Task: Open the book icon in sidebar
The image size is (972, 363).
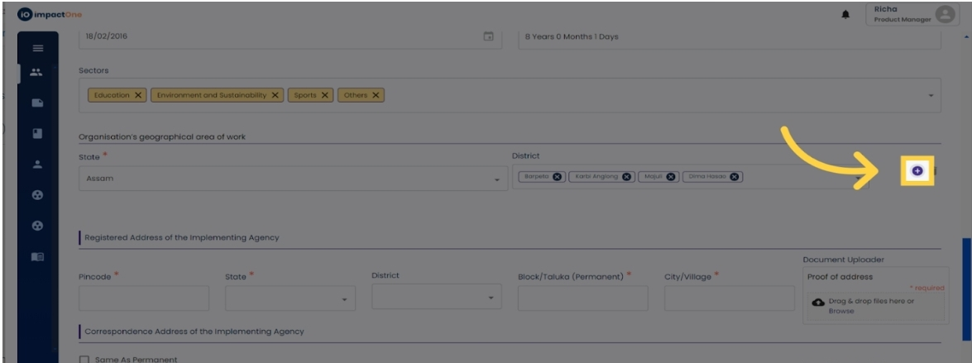Action: coord(37,257)
